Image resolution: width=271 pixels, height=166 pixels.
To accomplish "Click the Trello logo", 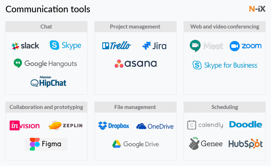I will [x=116, y=45].
